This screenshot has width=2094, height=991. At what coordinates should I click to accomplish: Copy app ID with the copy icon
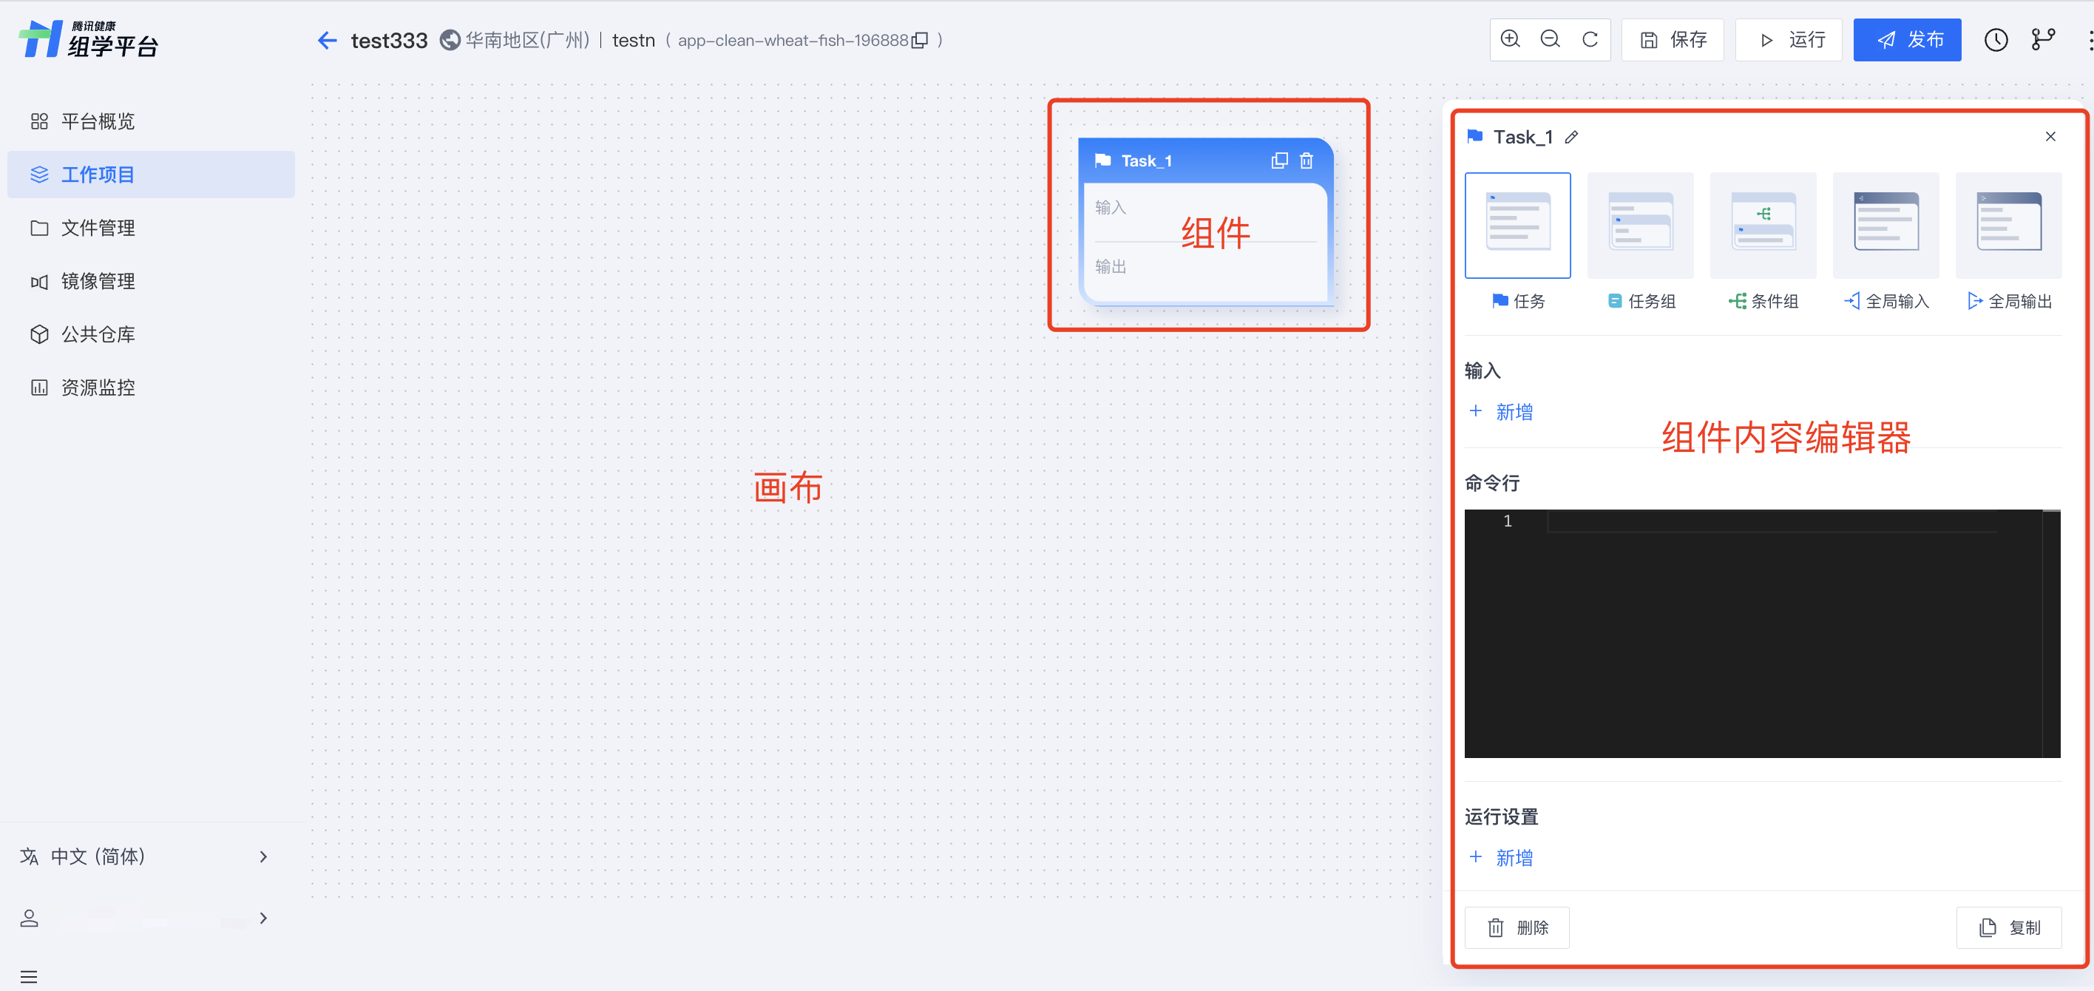coord(920,41)
